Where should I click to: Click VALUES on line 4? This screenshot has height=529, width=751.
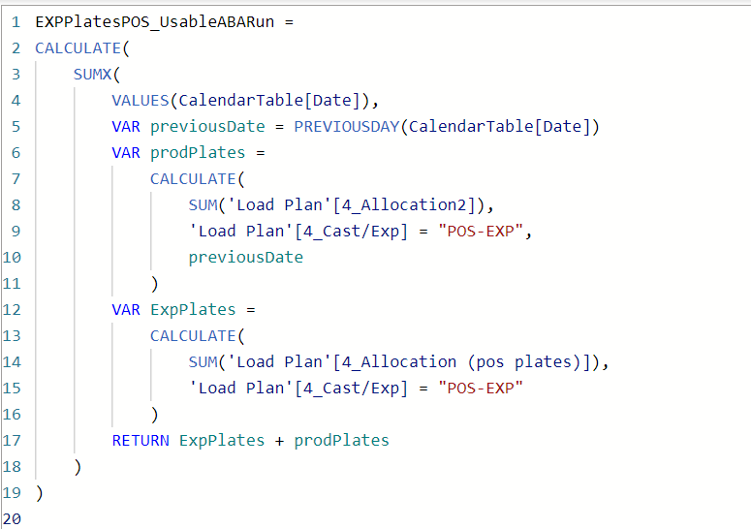coord(141,101)
